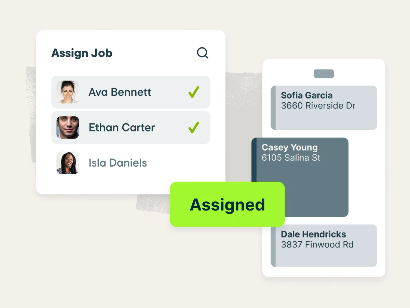Click the 3837 Finwood Rd address
Viewport: 410px width, 308px height.
pos(317,245)
